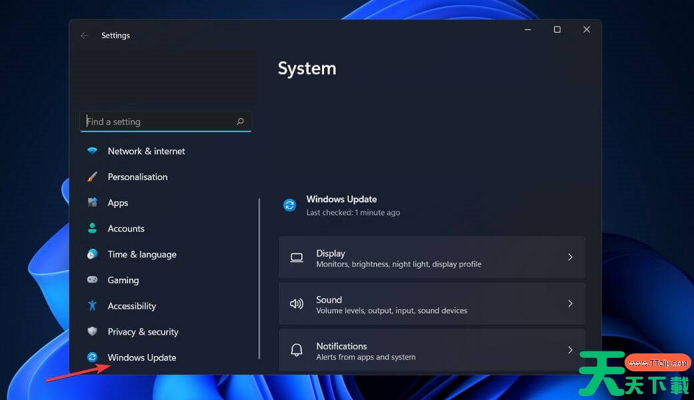Screen dimensions: 694x400
Task: Open Display settings card
Action: pos(432,257)
